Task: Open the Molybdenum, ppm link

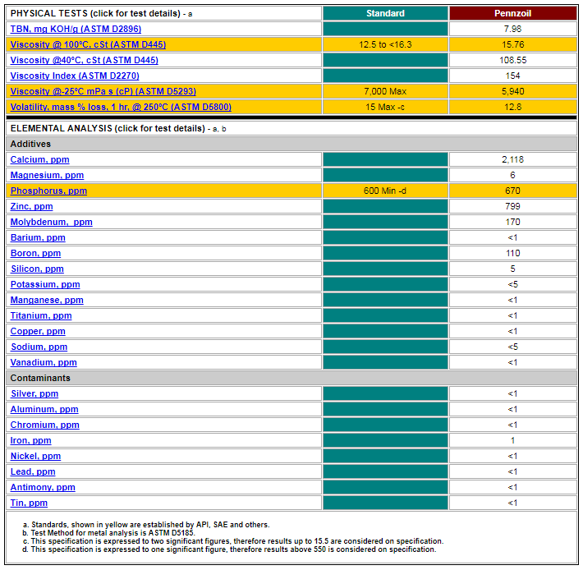Action: [51, 222]
